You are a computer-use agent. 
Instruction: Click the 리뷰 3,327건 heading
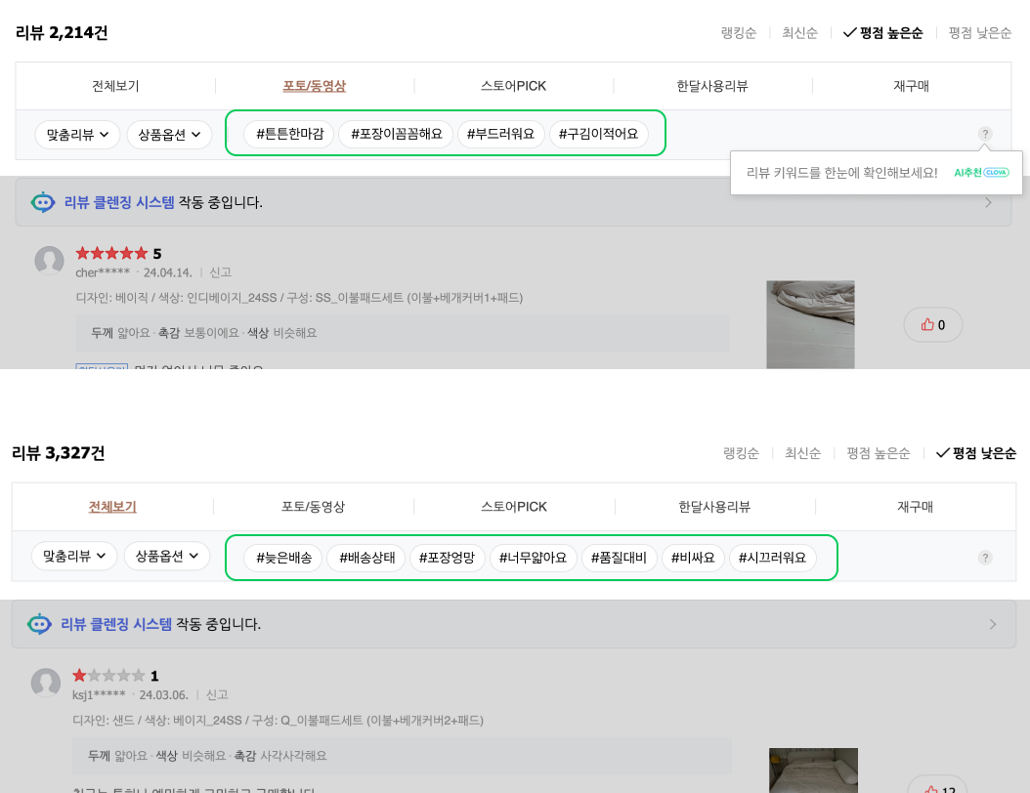(59, 453)
